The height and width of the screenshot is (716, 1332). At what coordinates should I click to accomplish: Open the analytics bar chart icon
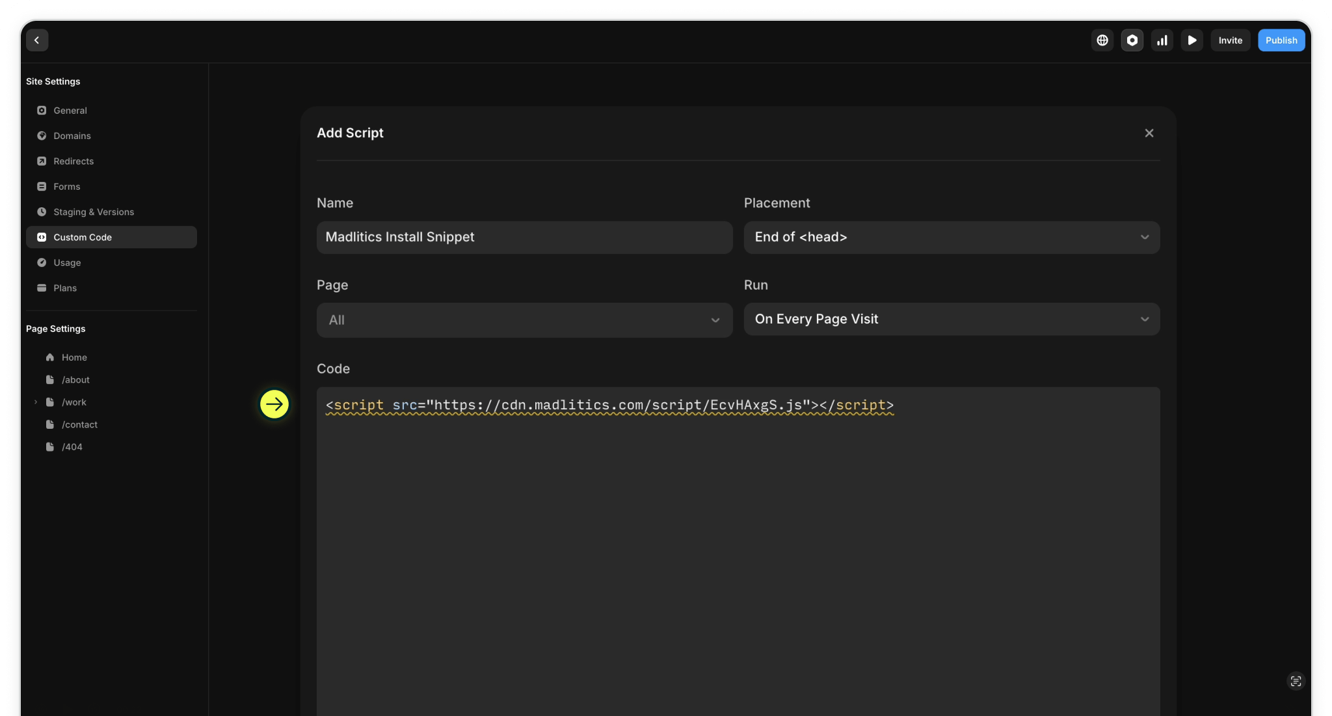1162,40
